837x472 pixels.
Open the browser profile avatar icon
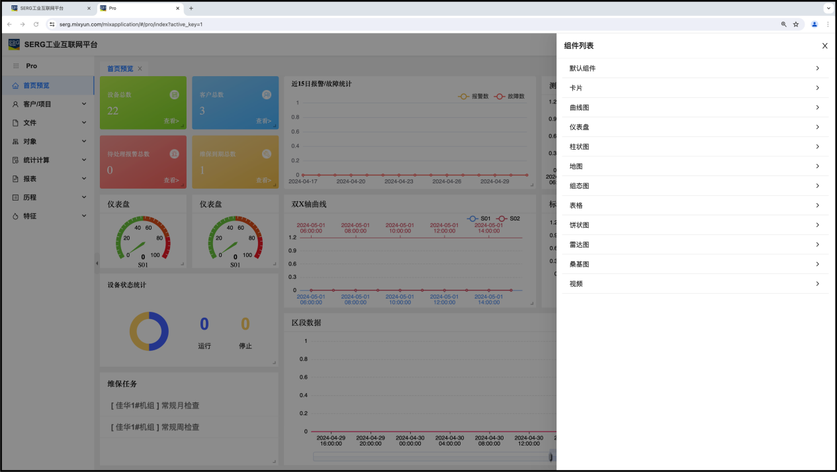click(815, 24)
